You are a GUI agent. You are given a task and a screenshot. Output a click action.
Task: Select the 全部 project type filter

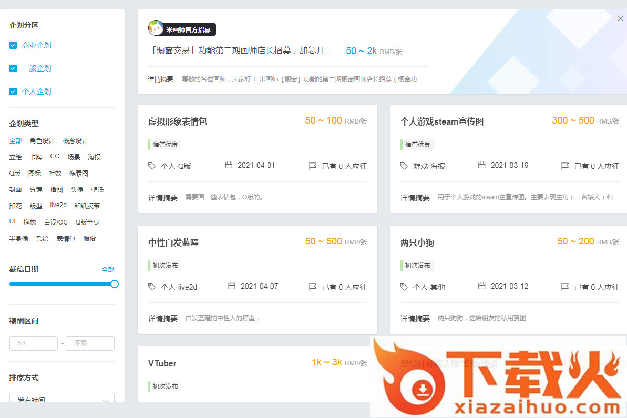(16, 141)
